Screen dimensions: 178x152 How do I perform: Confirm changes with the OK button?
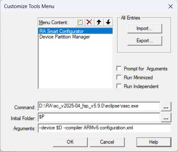[x=70, y=142]
